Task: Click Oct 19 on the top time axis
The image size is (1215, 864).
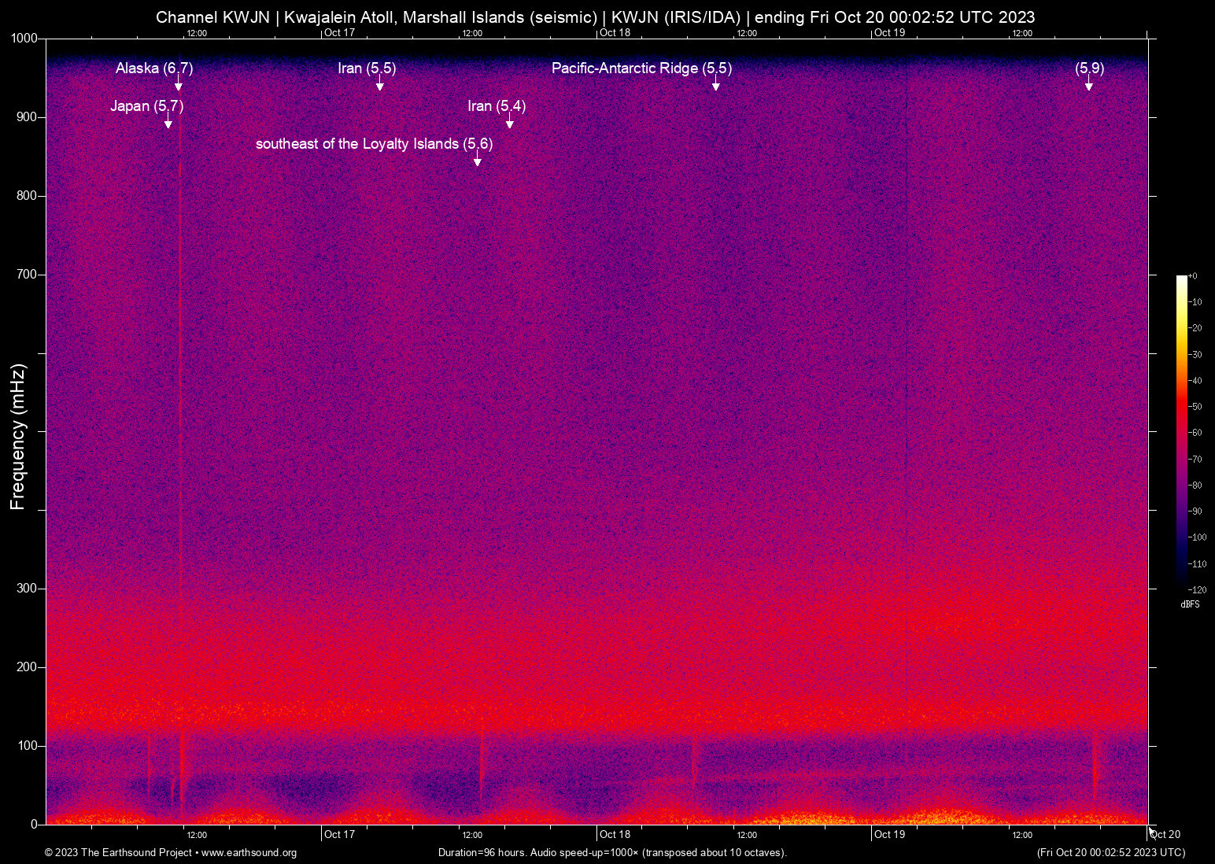Action: [x=889, y=33]
